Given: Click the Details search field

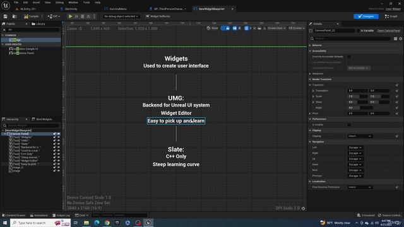Looking at the screenshot, I should pos(350,38).
